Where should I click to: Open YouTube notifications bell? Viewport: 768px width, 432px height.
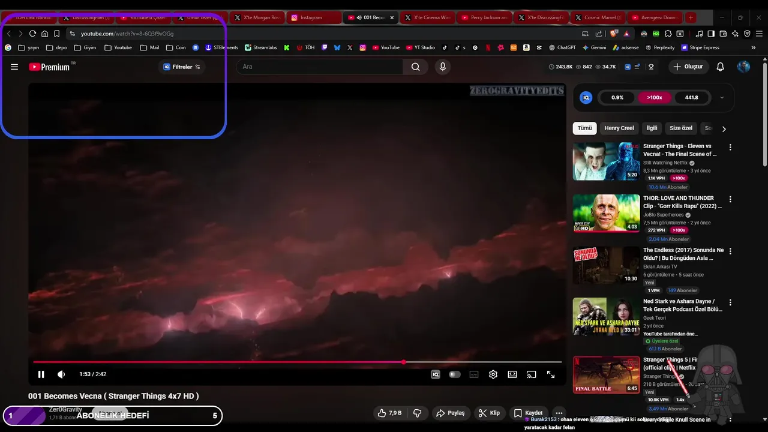[x=721, y=67]
